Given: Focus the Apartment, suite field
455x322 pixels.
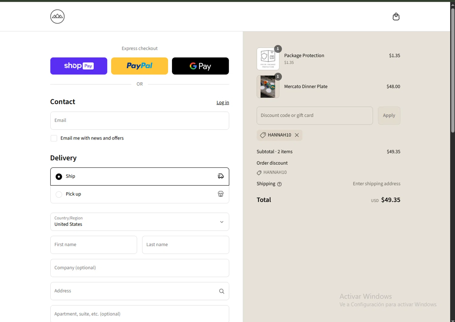Looking at the screenshot, I should pyautogui.click(x=140, y=314).
